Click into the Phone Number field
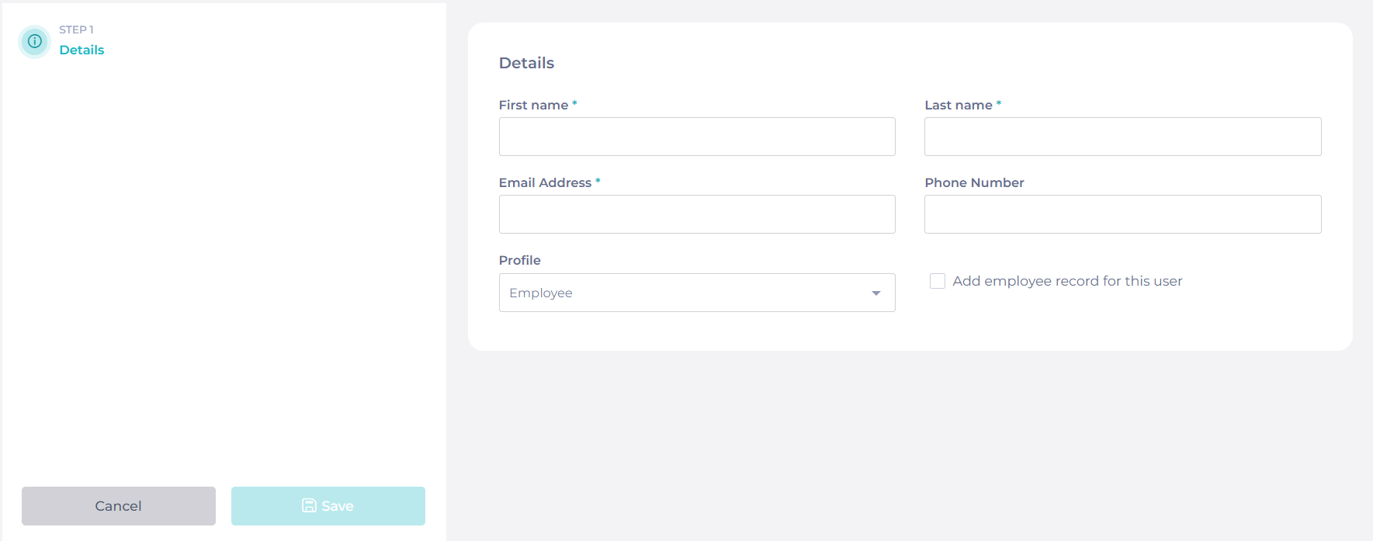Viewport: 1373px width, 541px height. pos(1122,214)
